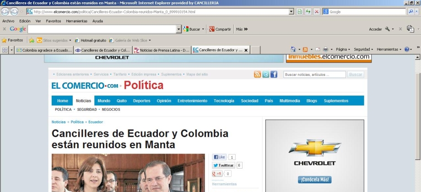Switch to Colombia agradece a Ecuador tab
Screen dimensions: 421x192
[44, 50]
